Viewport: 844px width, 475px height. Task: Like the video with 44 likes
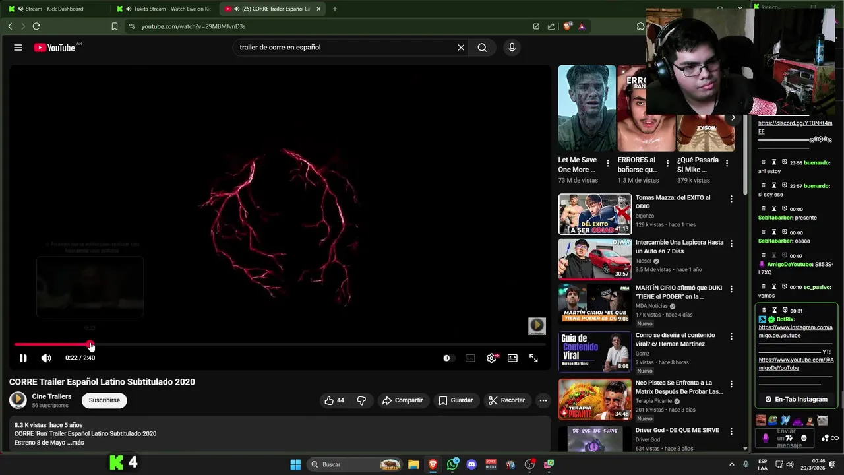click(x=334, y=400)
